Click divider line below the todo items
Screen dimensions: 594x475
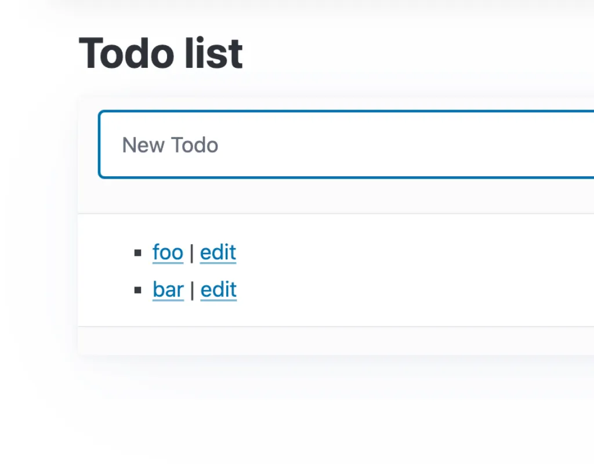[x=336, y=327]
